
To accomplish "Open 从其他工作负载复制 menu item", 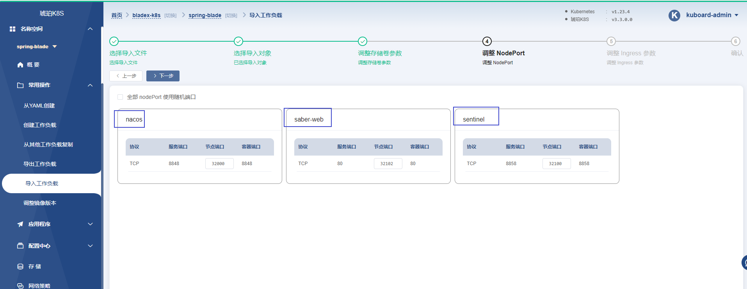I will (x=48, y=144).
